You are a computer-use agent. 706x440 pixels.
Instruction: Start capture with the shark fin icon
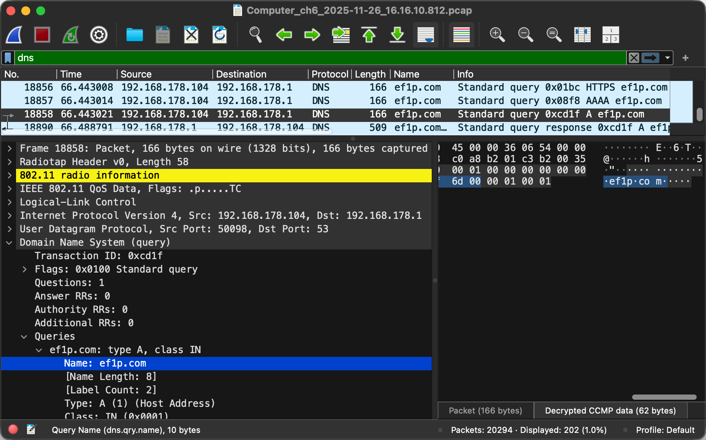coord(14,35)
